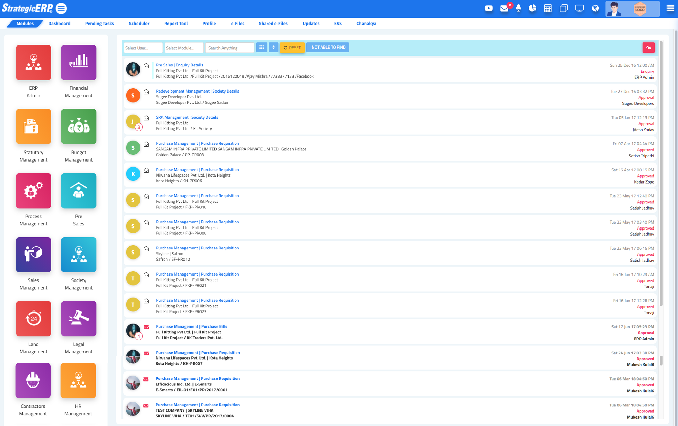Click the mail envelope icon with badge

[504, 9]
